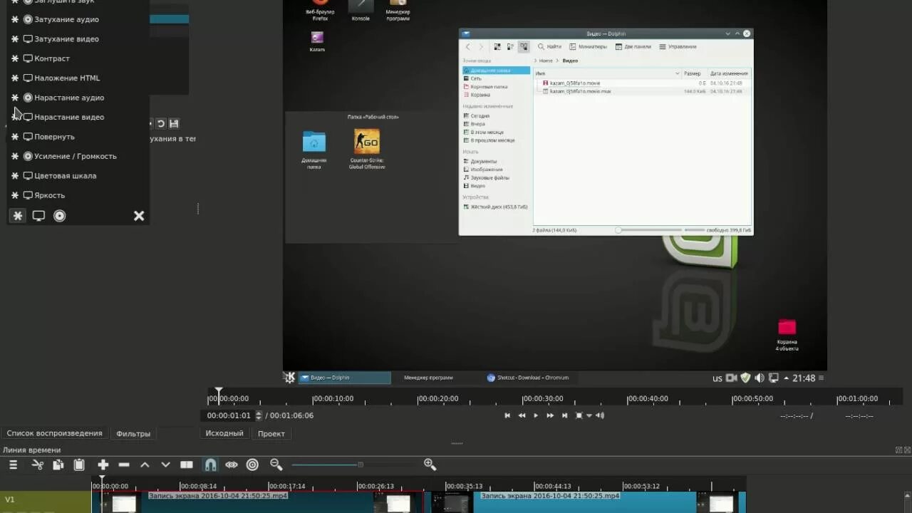
Task: Click the player ruler at 00:00:30:00
Action: point(544,399)
